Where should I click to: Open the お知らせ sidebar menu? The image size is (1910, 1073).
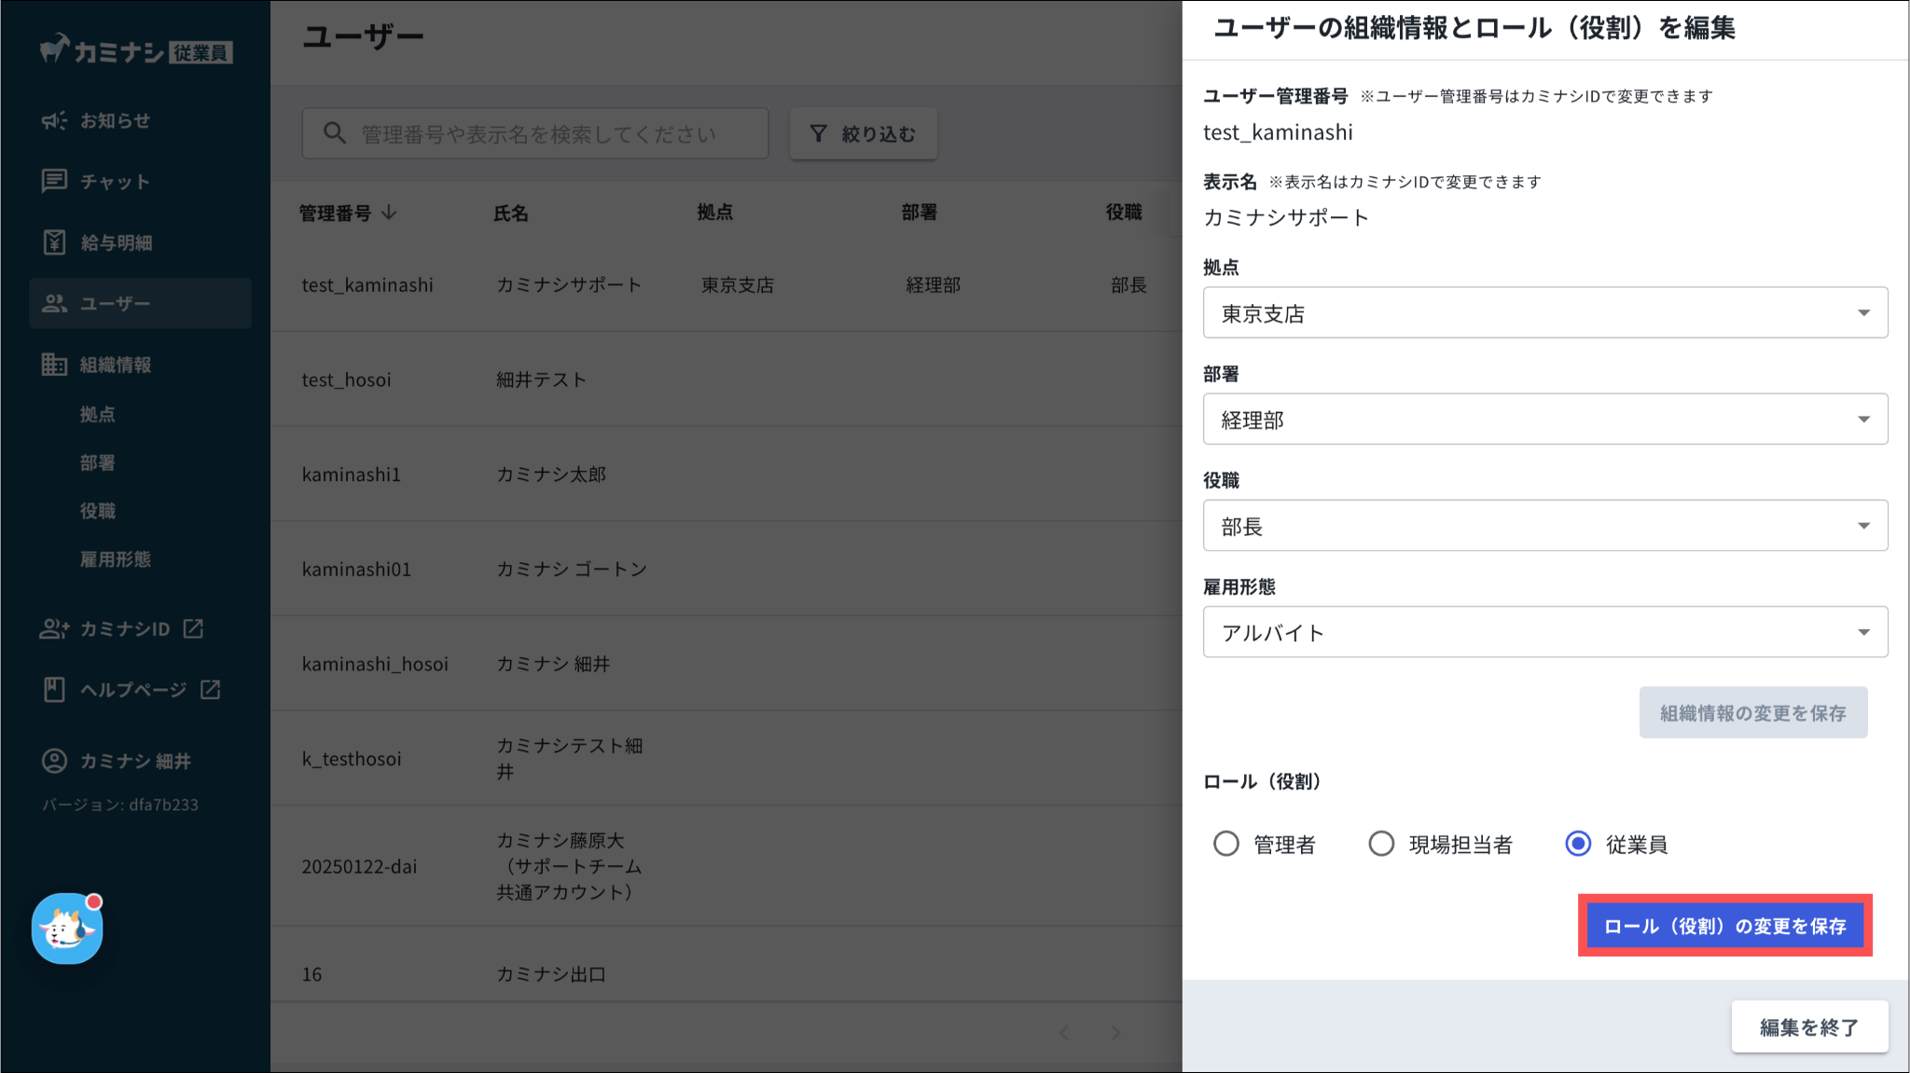click(140, 120)
